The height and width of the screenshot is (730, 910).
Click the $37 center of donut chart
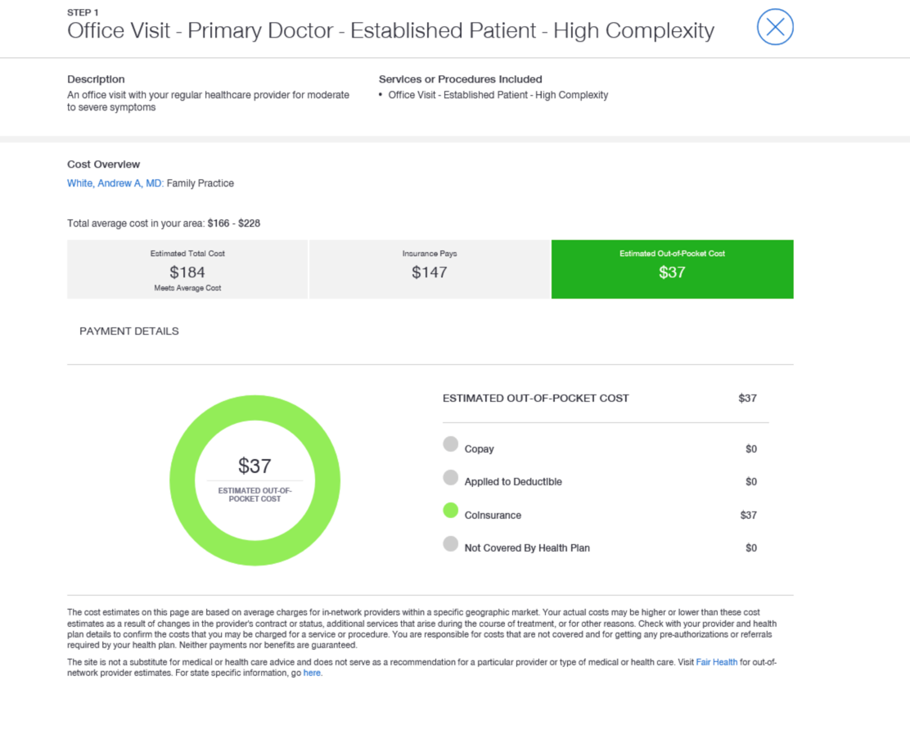click(255, 466)
